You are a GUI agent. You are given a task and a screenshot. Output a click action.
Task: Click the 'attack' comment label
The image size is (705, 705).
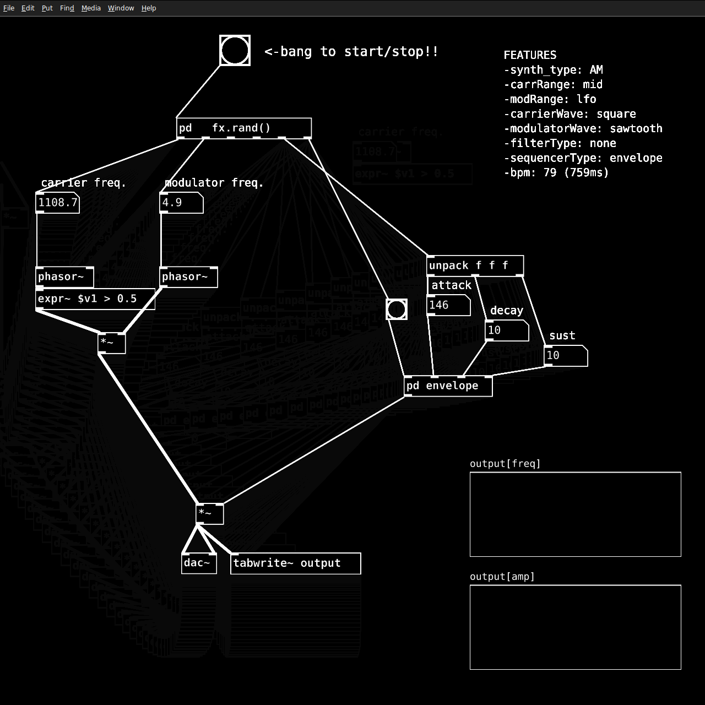tap(452, 285)
